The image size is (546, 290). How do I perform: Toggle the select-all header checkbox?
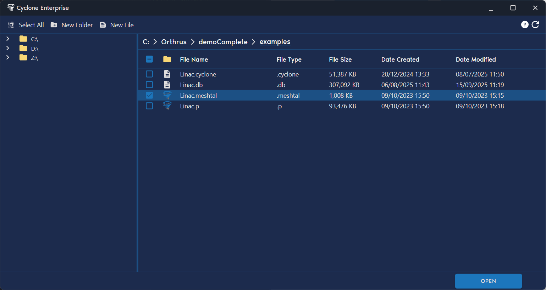[149, 59]
